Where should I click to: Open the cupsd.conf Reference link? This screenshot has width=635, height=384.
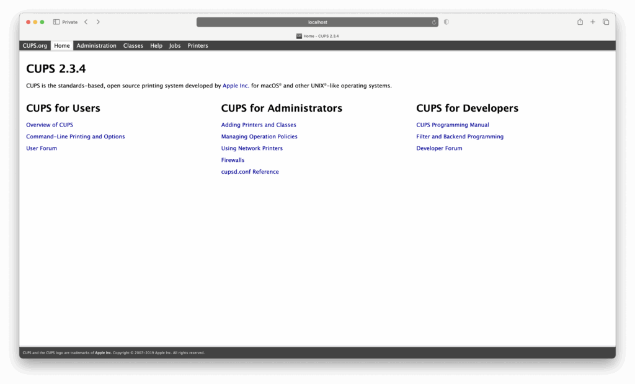[x=250, y=172]
